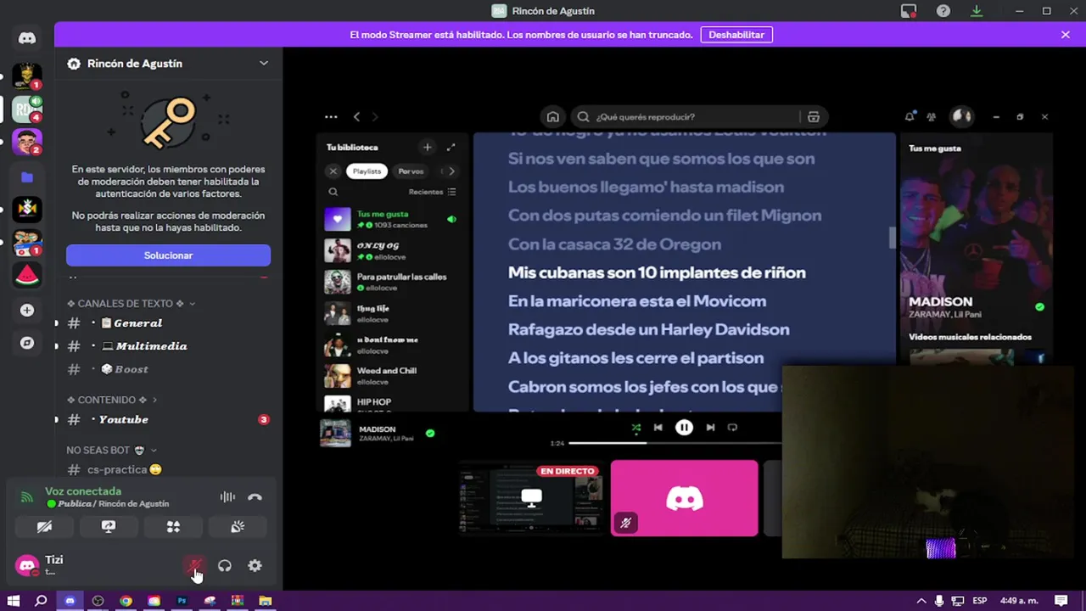Image resolution: width=1086 pixels, height=611 pixels.
Task: Open the Discover servers compass icon
Action: (27, 343)
